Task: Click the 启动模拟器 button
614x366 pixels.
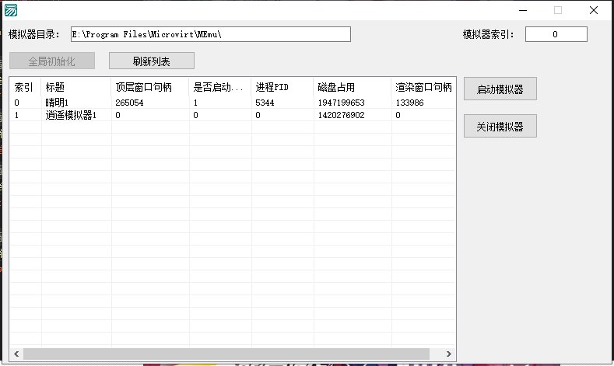Action: click(x=500, y=89)
